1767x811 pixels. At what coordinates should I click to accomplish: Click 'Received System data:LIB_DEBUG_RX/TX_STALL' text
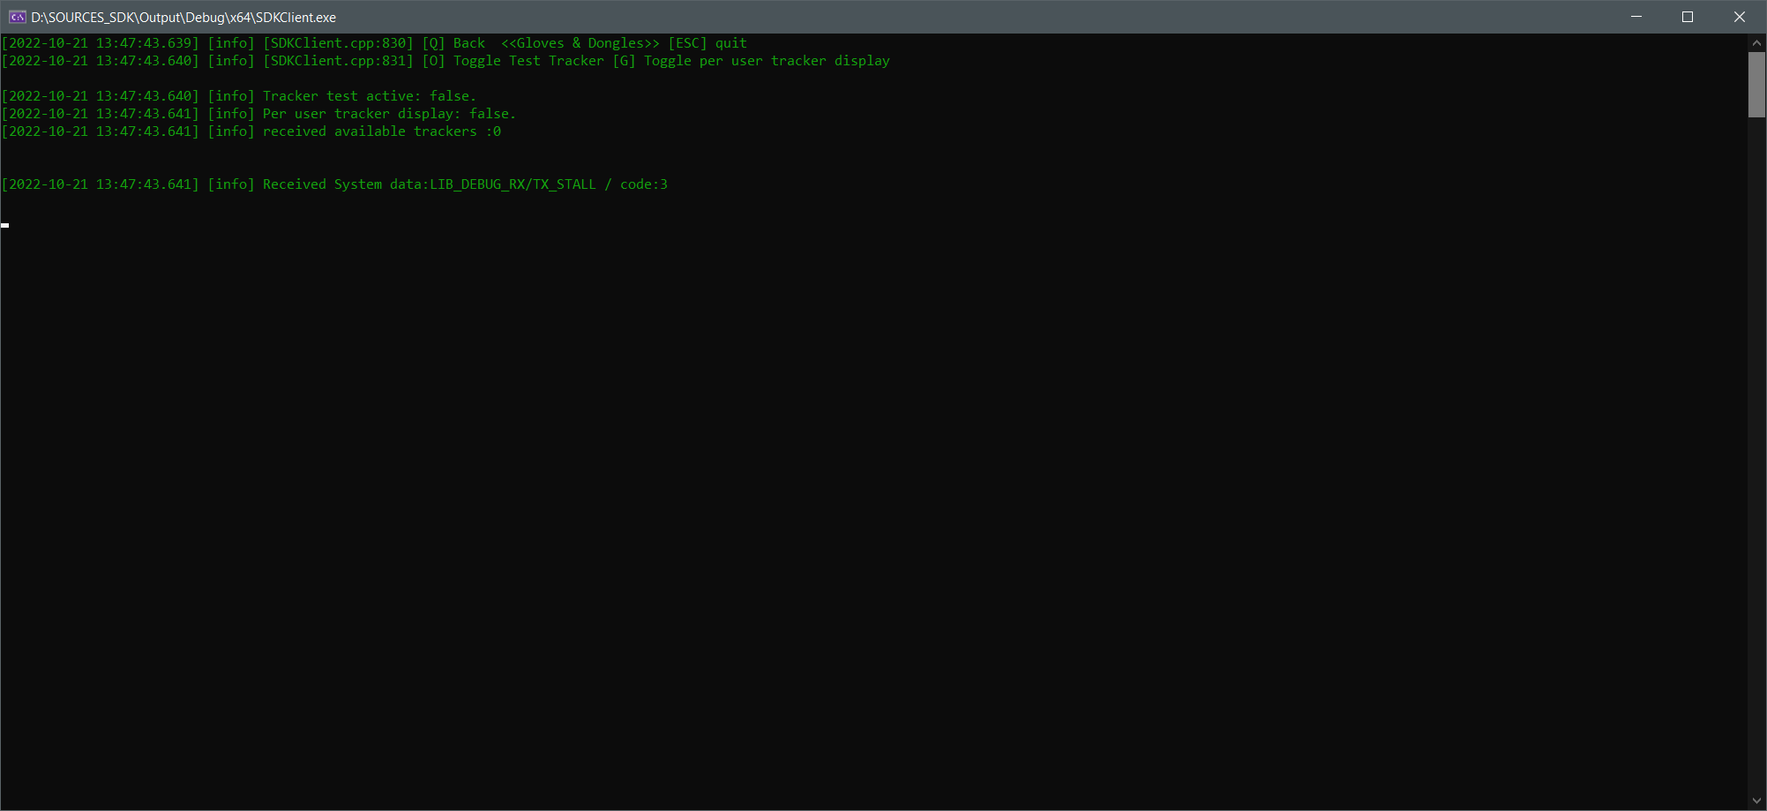[x=429, y=184]
